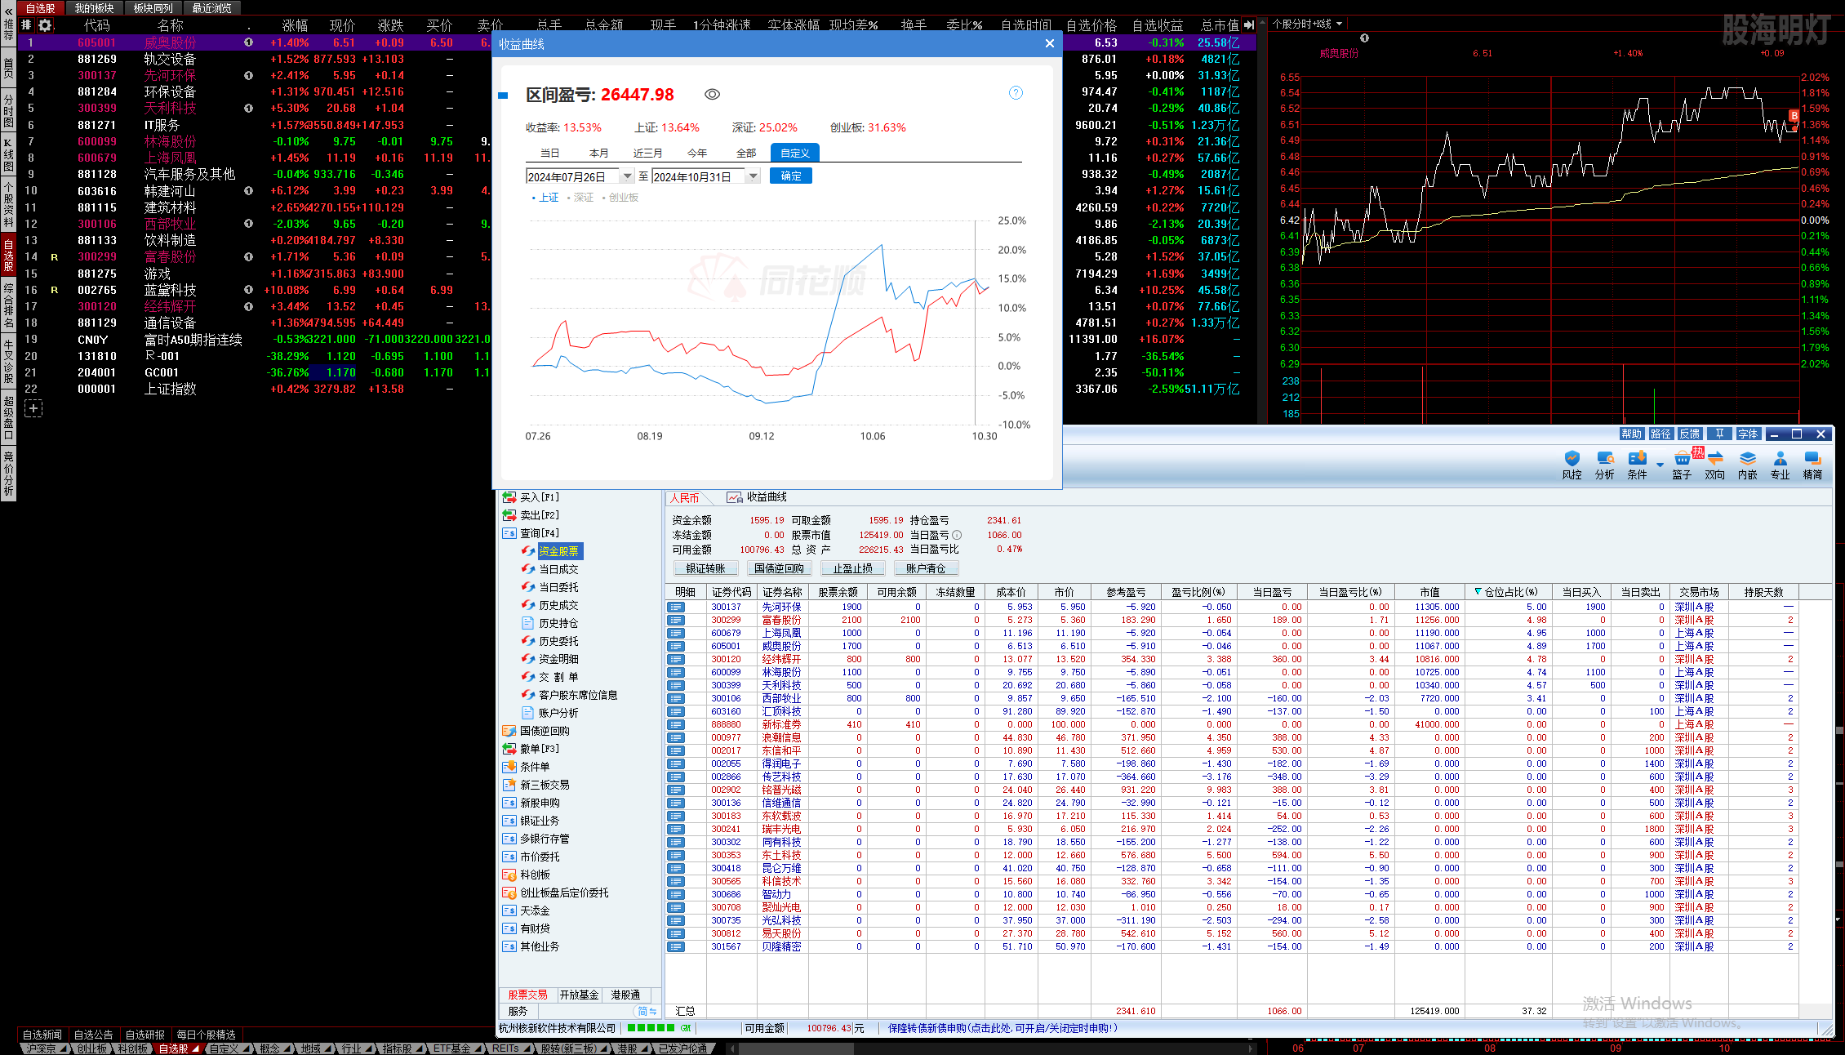Select the 当日 period tab
This screenshot has height=1055, width=1845.
click(x=549, y=153)
